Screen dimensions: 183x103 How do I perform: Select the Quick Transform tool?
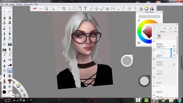69,9
